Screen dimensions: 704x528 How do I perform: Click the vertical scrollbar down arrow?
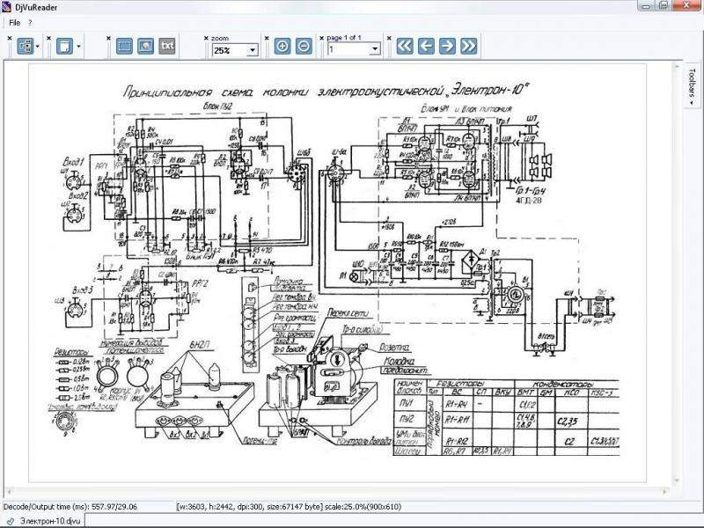677,480
